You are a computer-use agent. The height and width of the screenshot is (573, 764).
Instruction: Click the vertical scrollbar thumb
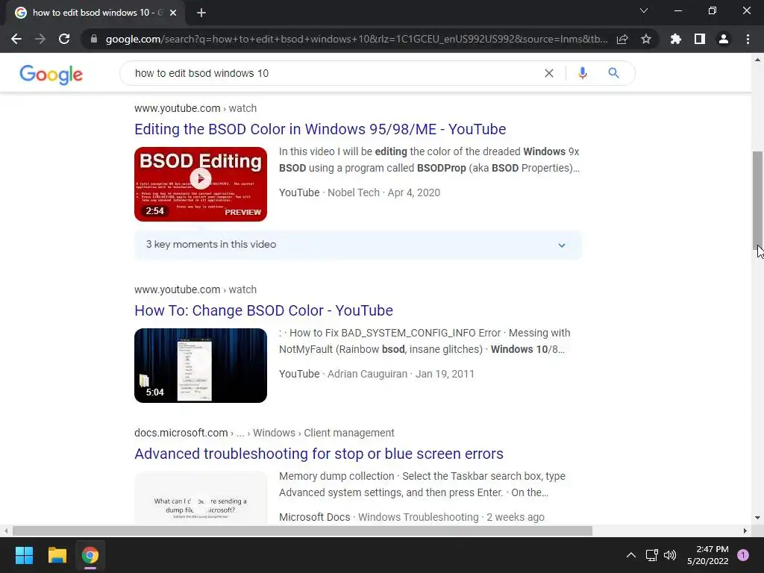coord(757,200)
